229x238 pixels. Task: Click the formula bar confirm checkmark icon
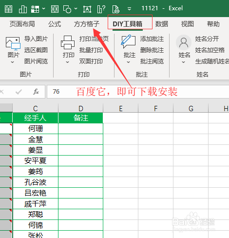click(x=19, y=92)
